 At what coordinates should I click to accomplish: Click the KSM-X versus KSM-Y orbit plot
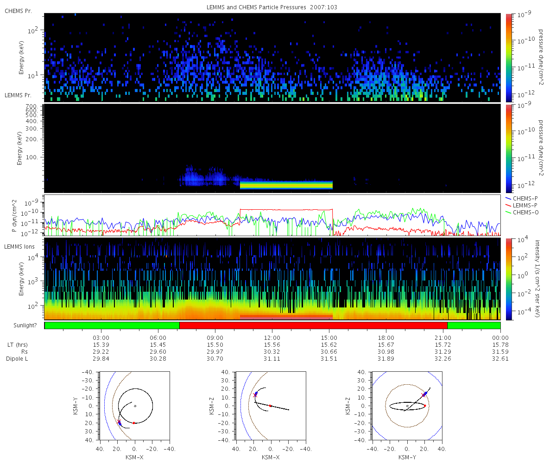[x=134, y=406]
